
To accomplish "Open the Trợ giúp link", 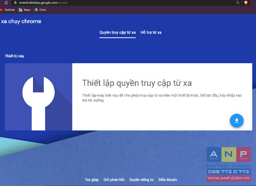I will tap(92, 179).
